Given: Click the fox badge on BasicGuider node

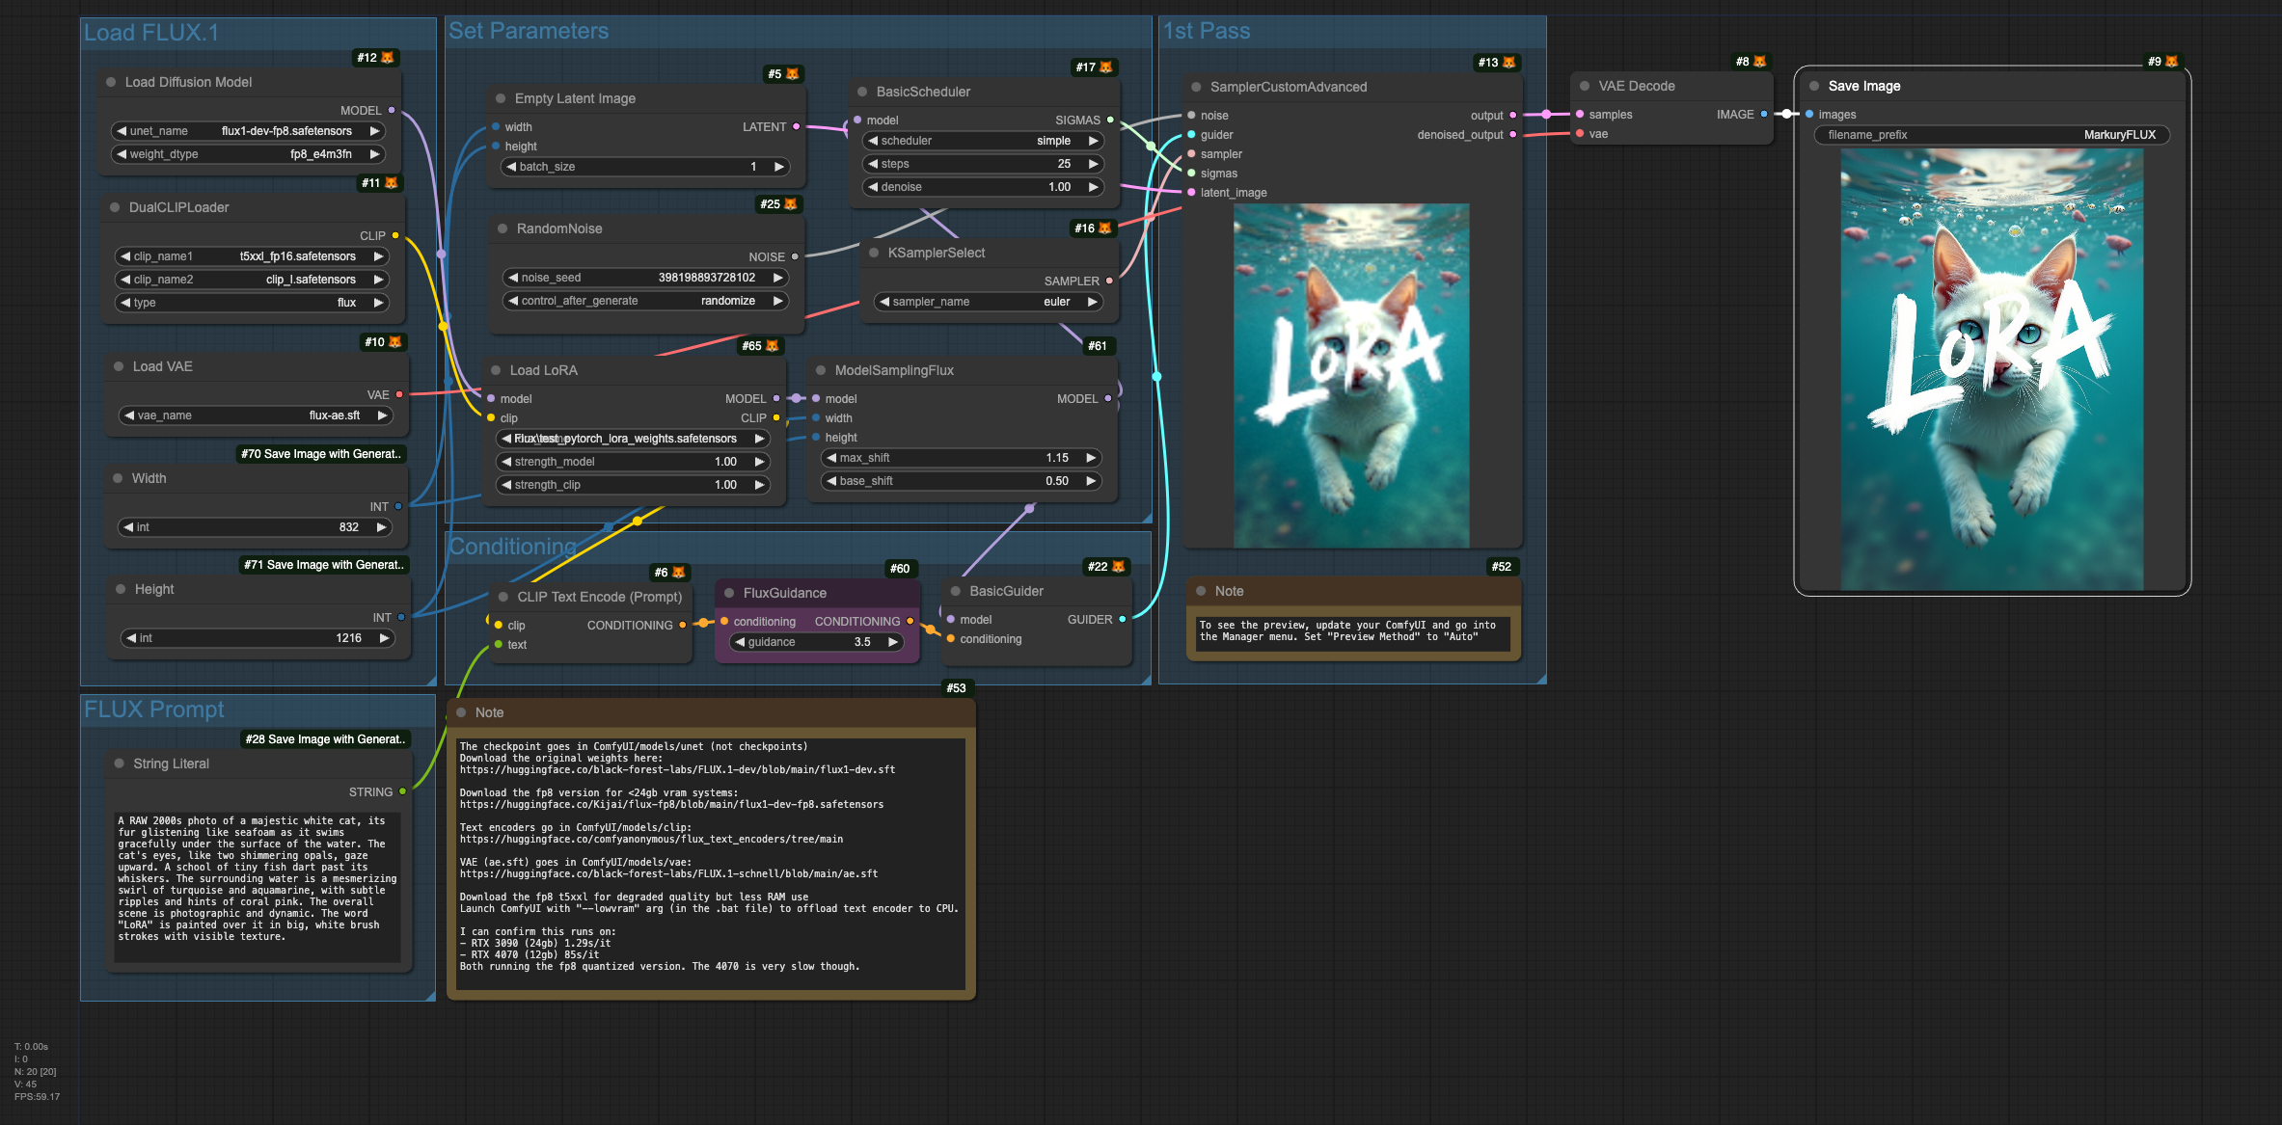Looking at the screenshot, I should tap(1118, 567).
